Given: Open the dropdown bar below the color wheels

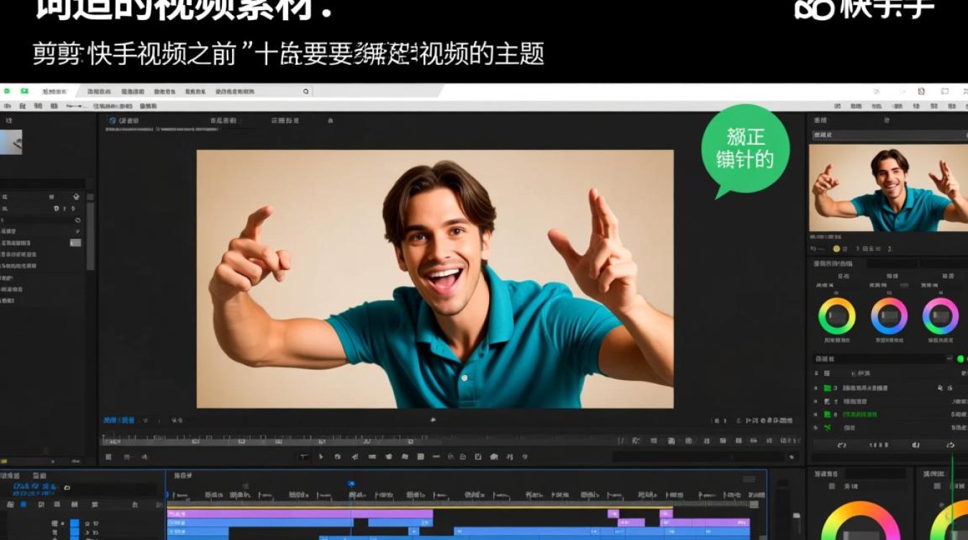Looking at the screenshot, I should [882, 359].
